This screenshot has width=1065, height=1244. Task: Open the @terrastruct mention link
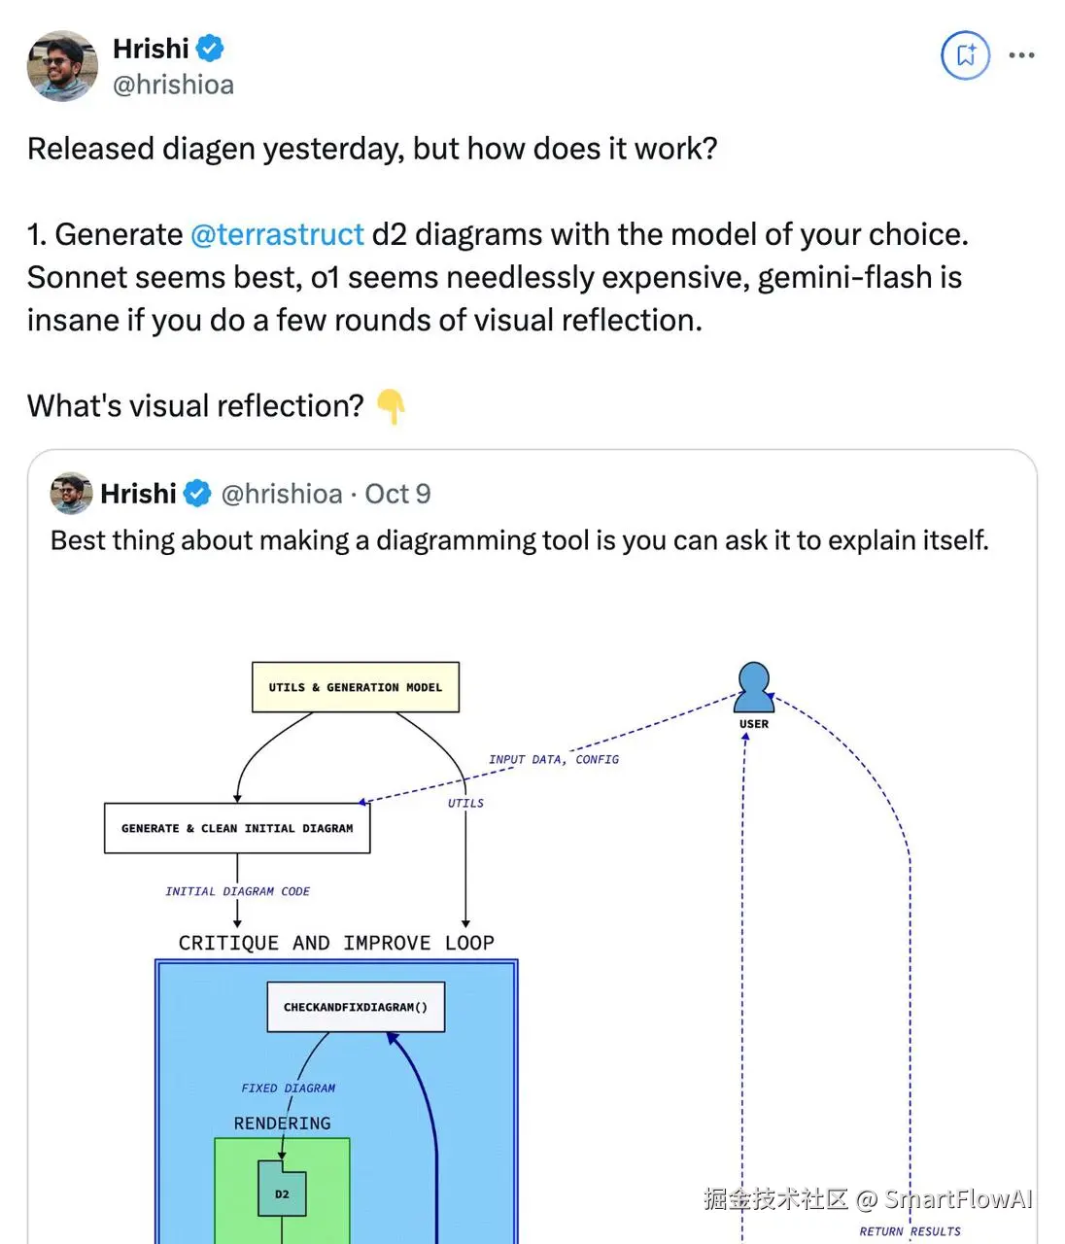coord(277,234)
